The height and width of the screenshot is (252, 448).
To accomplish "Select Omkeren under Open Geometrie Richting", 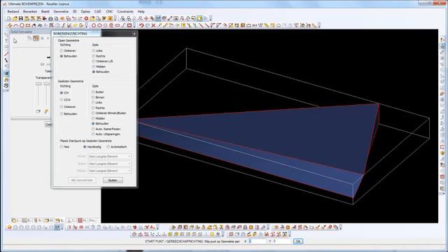I will point(69,51).
